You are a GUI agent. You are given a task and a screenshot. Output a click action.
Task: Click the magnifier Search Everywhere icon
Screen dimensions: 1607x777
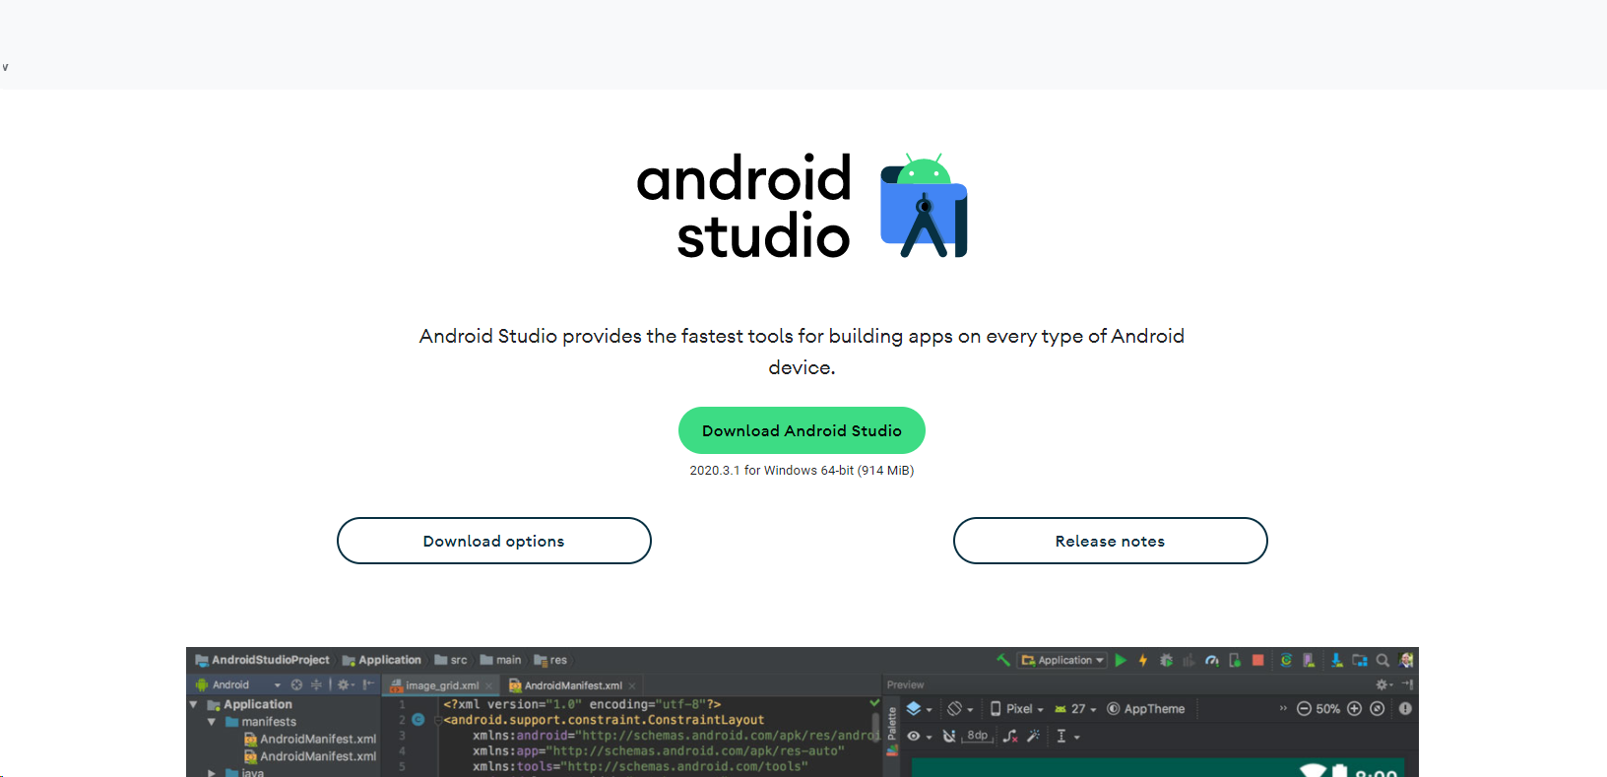coord(1382,660)
